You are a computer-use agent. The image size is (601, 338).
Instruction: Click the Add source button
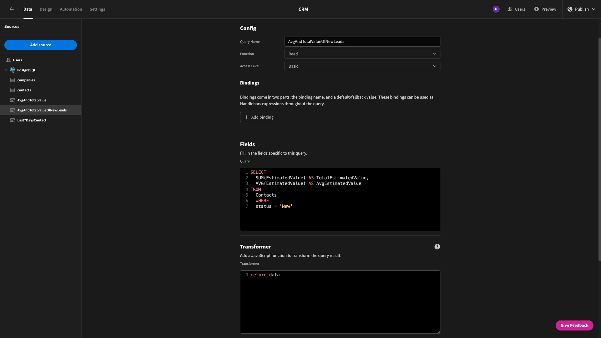(x=41, y=45)
